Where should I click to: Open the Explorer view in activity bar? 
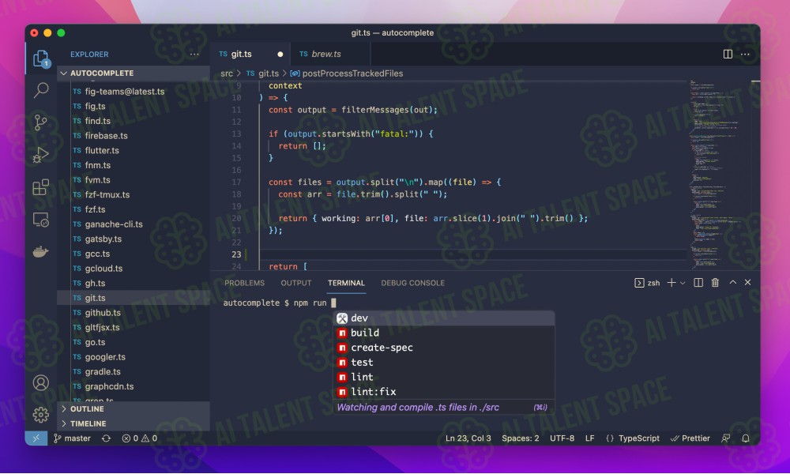click(x=41, y=59)
